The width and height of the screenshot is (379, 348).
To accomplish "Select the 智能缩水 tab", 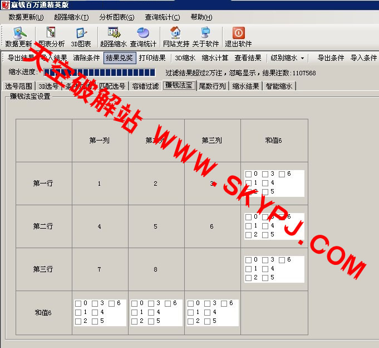I will pos(279,86).
